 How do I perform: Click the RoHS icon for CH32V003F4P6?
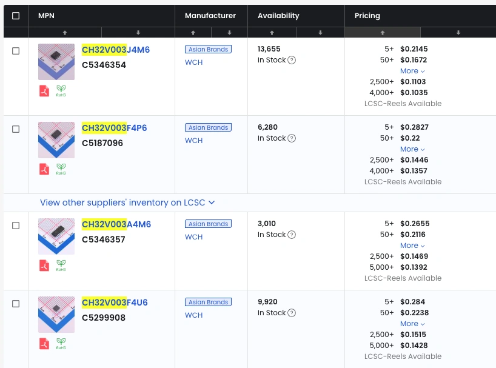pyautogui.click(x=61, y=169)
